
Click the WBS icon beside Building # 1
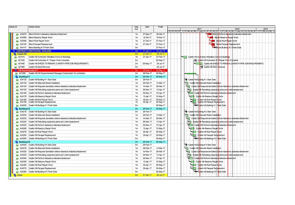17,76
